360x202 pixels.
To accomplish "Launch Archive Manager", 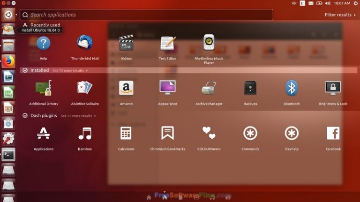I will coord(209,93).
